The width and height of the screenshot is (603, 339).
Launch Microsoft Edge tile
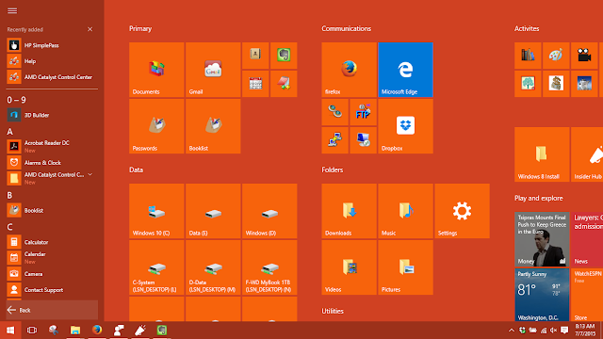point(405,70)
